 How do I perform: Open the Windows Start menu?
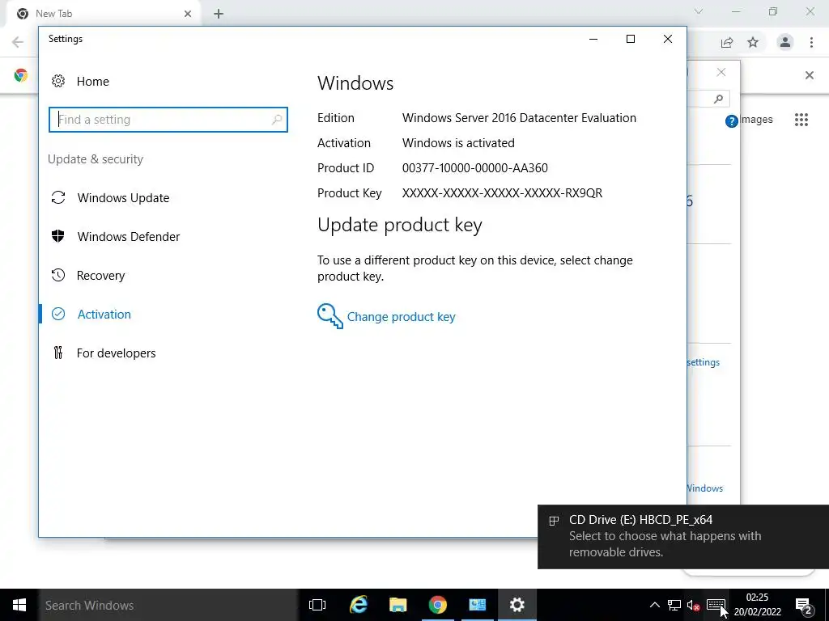coord(19,605)
